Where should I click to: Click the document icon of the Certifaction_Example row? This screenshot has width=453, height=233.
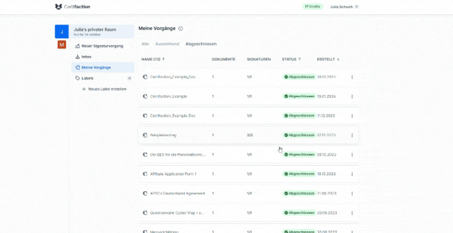click(x=145, y=96)
